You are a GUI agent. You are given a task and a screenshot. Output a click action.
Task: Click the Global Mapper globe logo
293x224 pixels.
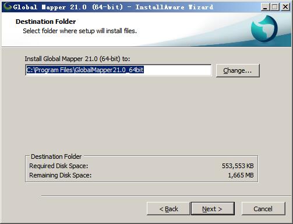264,29
